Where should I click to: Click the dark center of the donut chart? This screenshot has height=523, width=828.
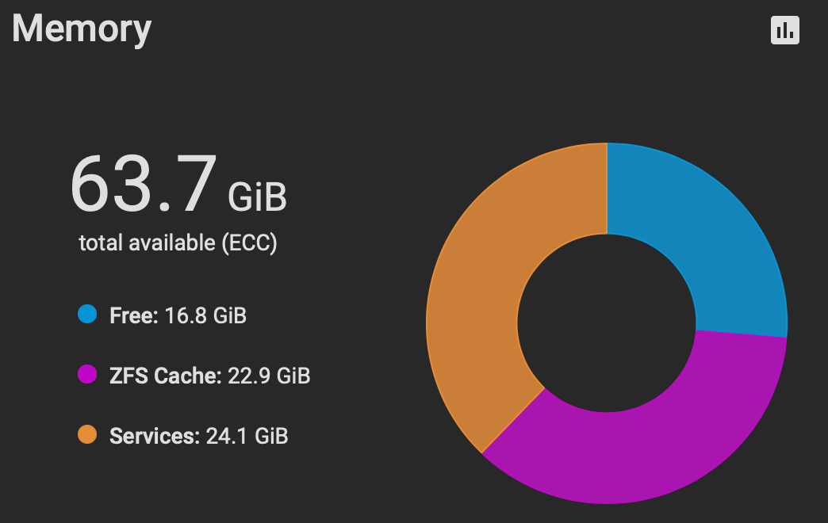[607, 323]
